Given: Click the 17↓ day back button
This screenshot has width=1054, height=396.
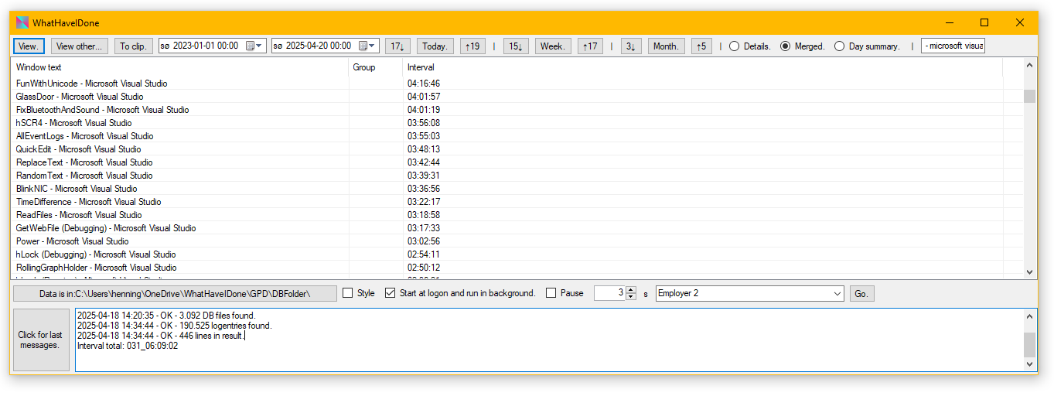Looking at the screenshot, I should (x=397, y=46).
